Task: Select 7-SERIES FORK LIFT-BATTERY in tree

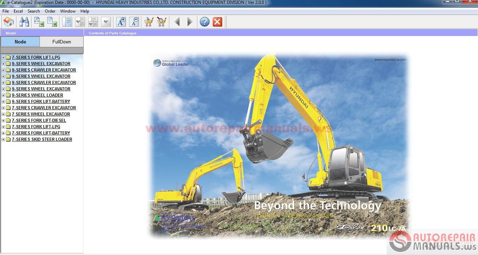Action: (41, 133)
